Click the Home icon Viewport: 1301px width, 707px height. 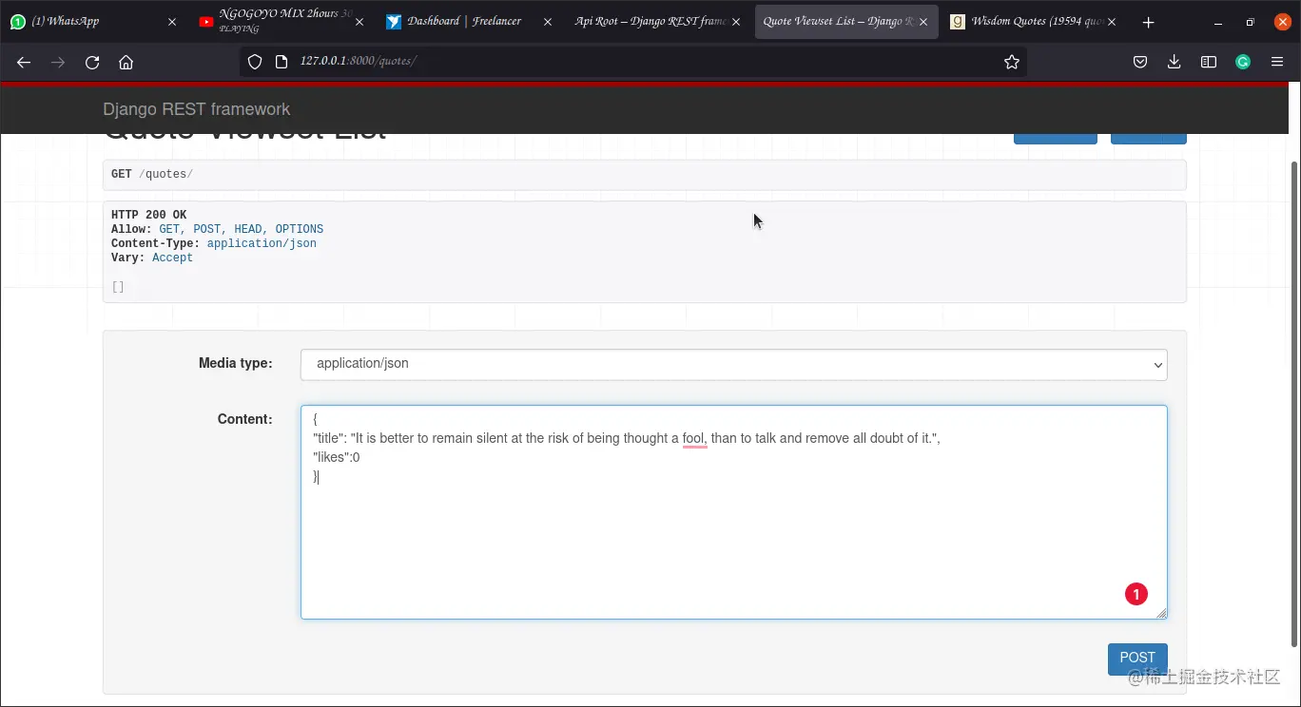pyautogui.click(x=127, y=61)
